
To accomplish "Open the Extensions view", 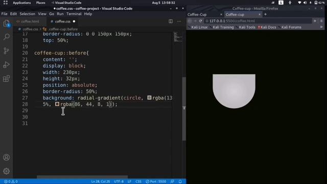I will [x=7, y=78].
